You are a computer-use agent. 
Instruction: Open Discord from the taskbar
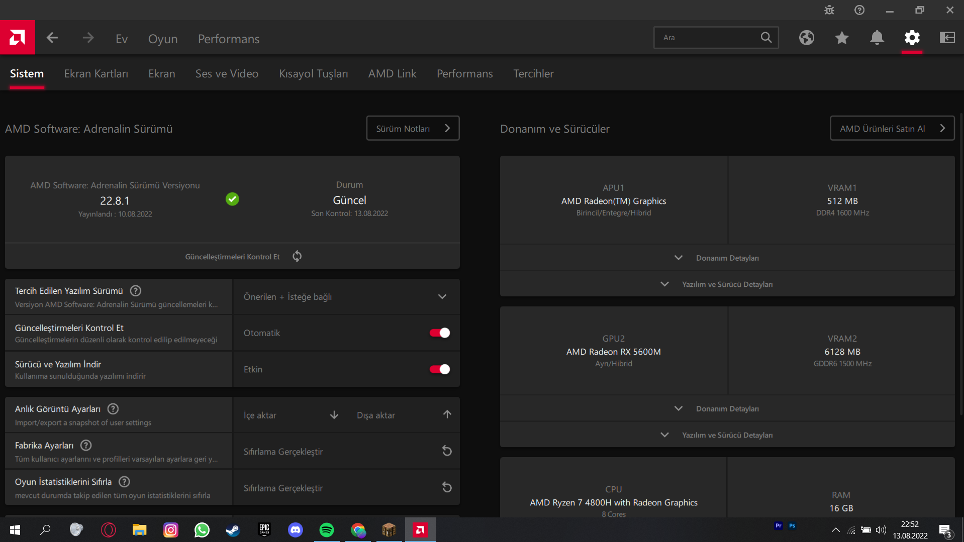(296, 530)
